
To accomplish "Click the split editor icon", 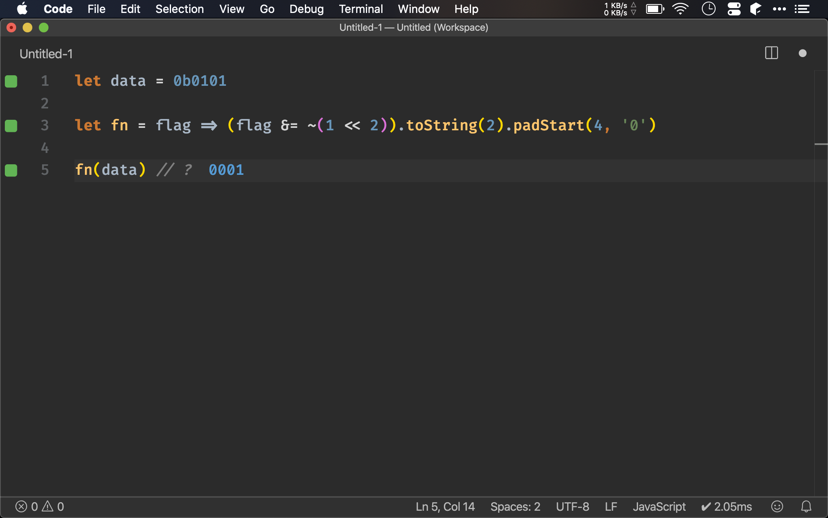I will click(x=771, y=53).
